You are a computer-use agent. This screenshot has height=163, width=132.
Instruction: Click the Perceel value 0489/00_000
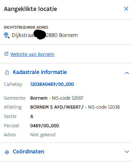click(45, 126)
